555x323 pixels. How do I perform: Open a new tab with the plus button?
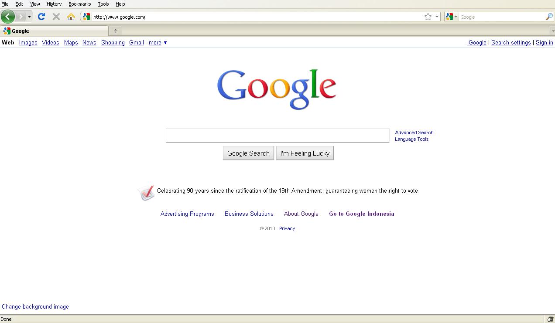click(115, 31)
